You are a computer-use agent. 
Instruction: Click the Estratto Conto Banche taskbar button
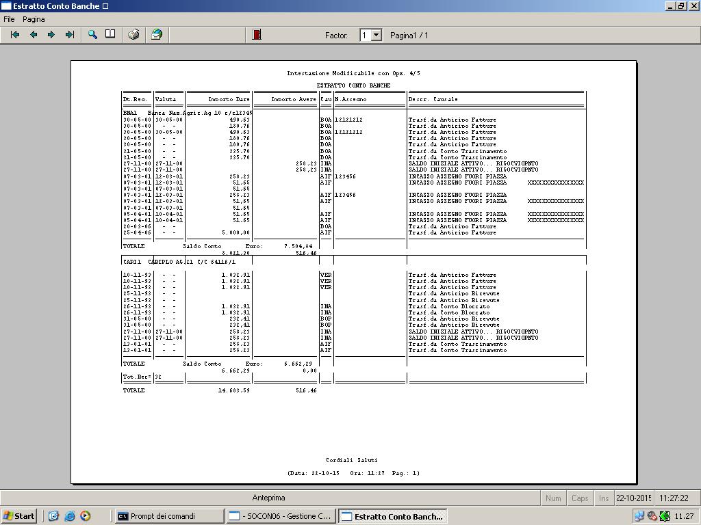pyautogui.click(x=393, y=516)
